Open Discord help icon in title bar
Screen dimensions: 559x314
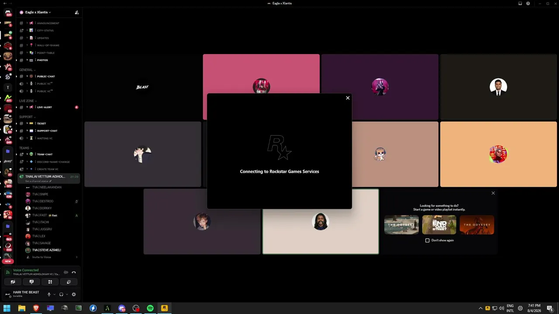pyautogui.click(x=528, y=3)
